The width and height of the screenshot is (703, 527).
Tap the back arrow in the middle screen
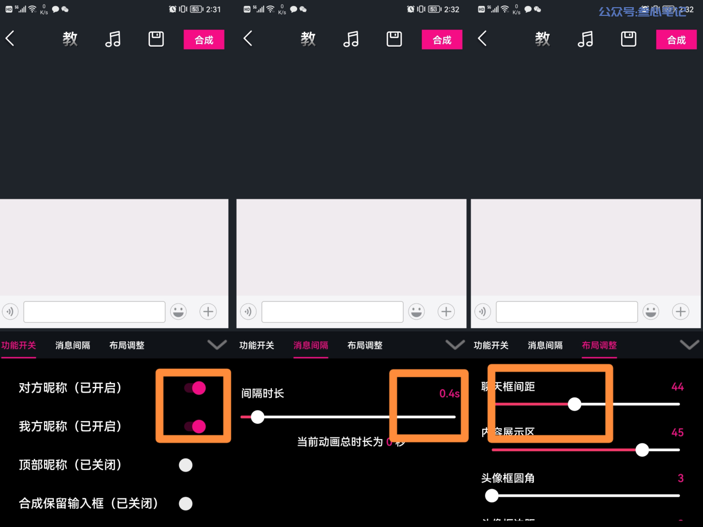[248, 38]
